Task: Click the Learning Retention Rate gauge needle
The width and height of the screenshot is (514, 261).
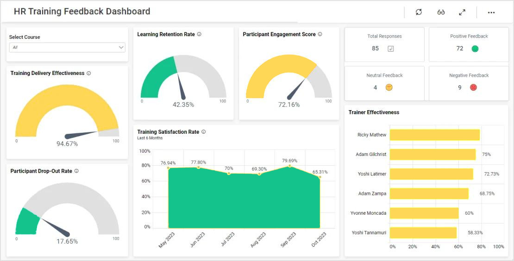Action: pyautogui.click(x=181, y=86)
